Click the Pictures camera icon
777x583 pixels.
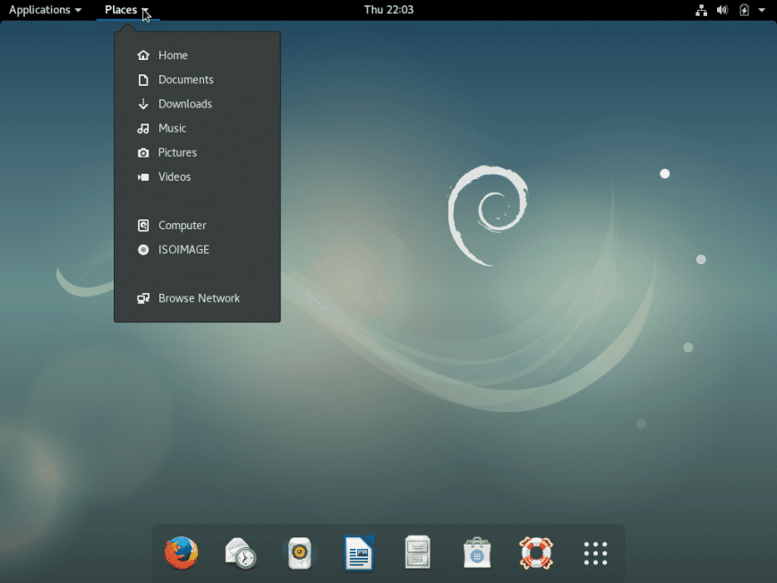coord(143,152)
